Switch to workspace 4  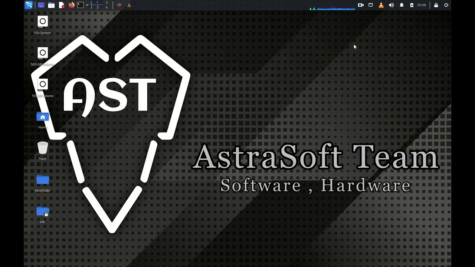(x=107, y=7)
